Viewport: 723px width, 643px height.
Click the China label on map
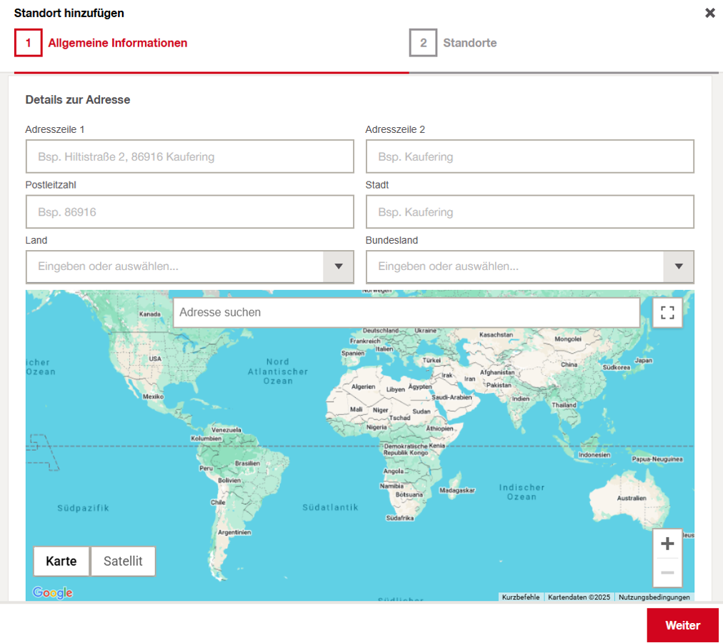(x=569, y=364)
